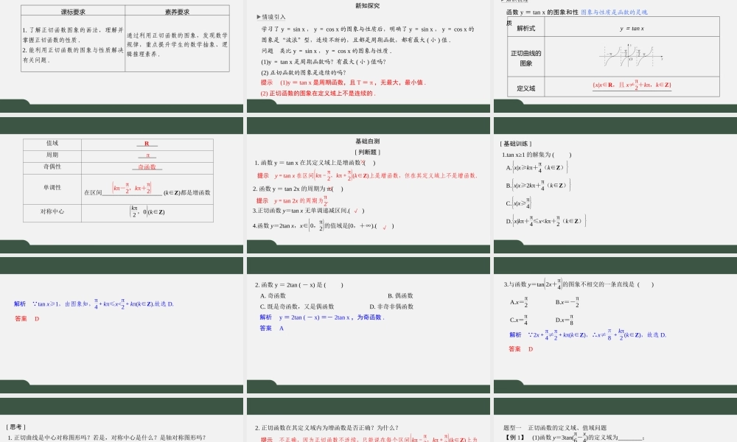Click the tangent curve graph image

pyautogui.click(x=630, y=56)
